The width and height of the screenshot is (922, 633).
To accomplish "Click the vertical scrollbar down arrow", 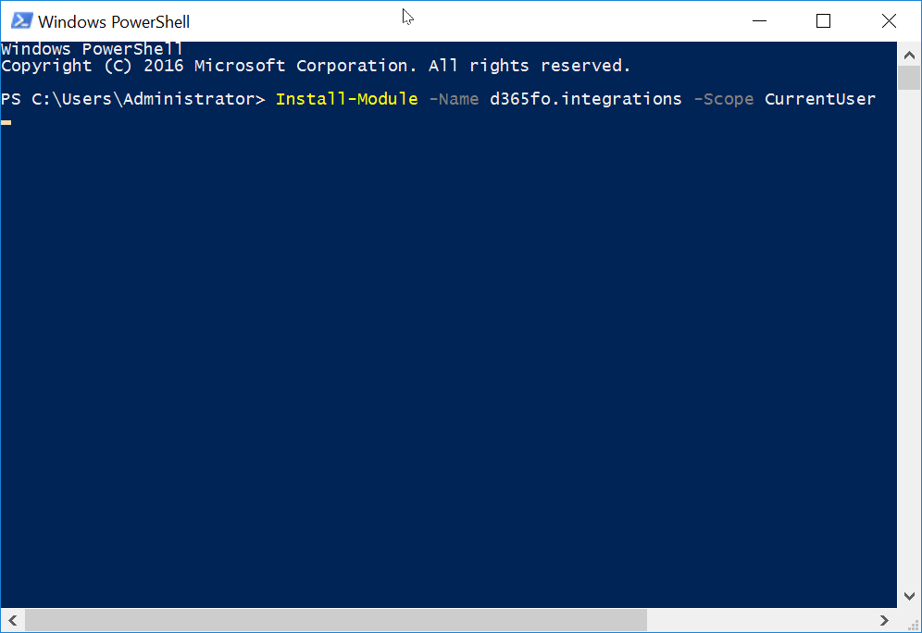I will tap(909, 597).
